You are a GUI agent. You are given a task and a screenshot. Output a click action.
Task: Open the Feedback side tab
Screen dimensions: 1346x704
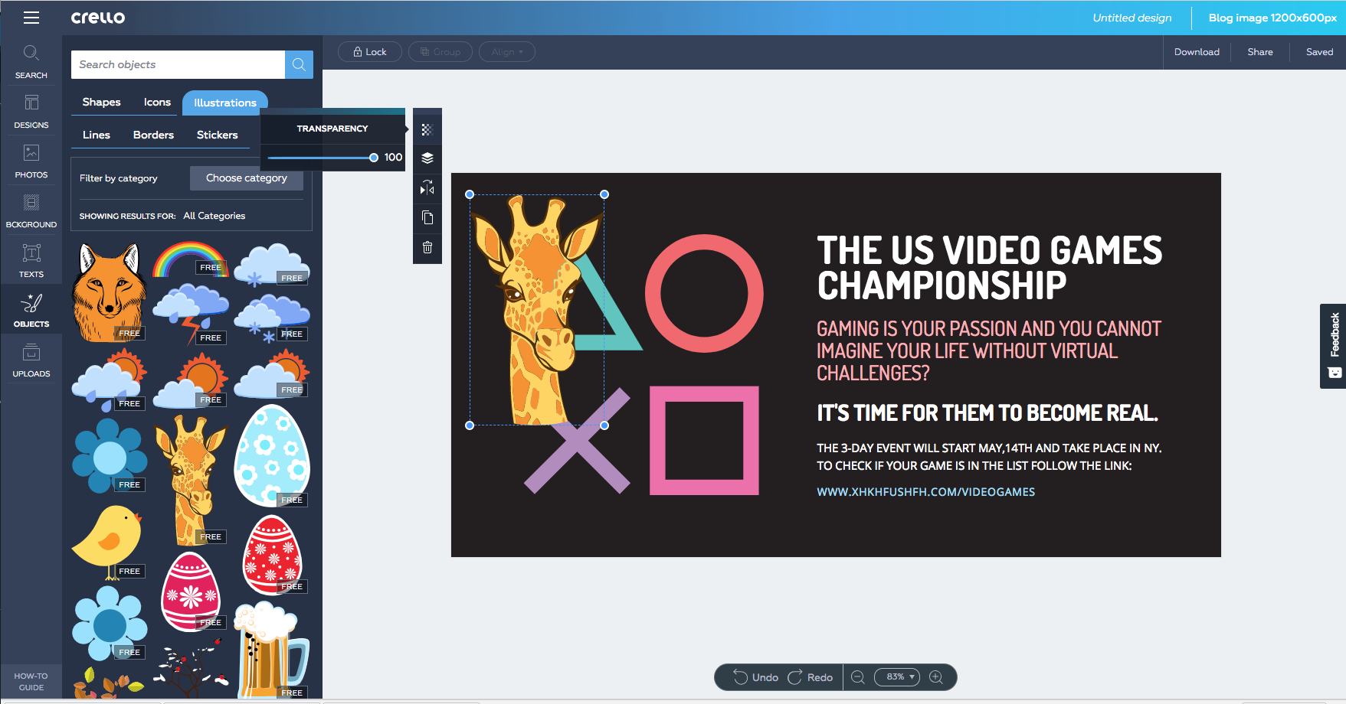tap(1333, 346)
